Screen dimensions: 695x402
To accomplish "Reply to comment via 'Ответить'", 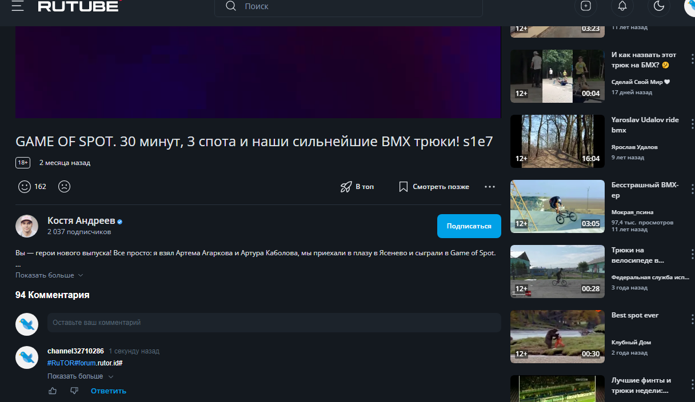I will click(x=109, y=391).
